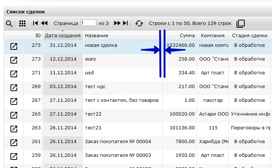Screen dimensions: 272x168
Task: Go to next page of list
Action: coord(117,23)
